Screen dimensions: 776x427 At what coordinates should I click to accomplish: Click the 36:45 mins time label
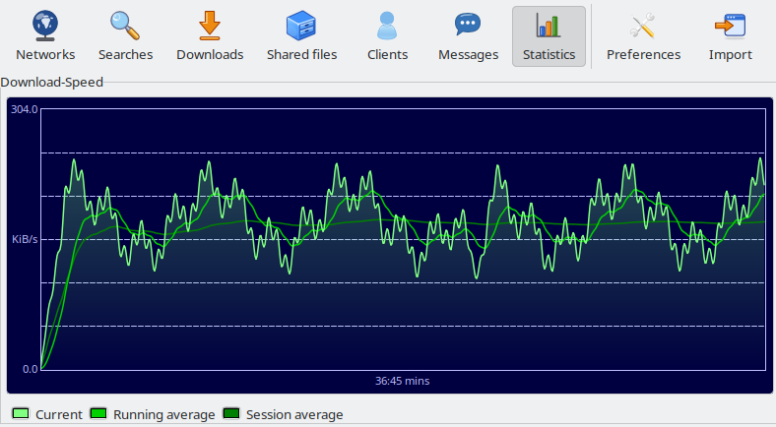click(x=402, y=381)
